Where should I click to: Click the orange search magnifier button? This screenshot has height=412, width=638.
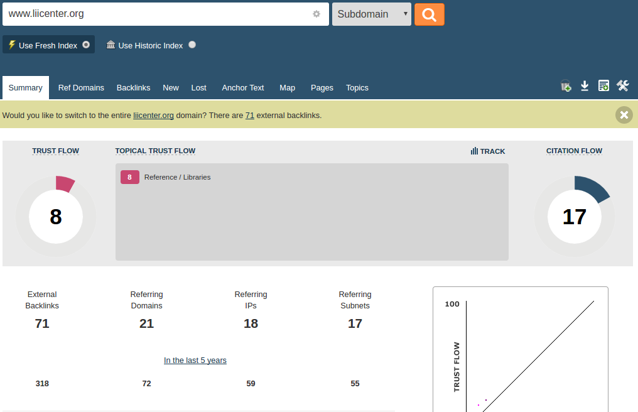pos(430,14)
